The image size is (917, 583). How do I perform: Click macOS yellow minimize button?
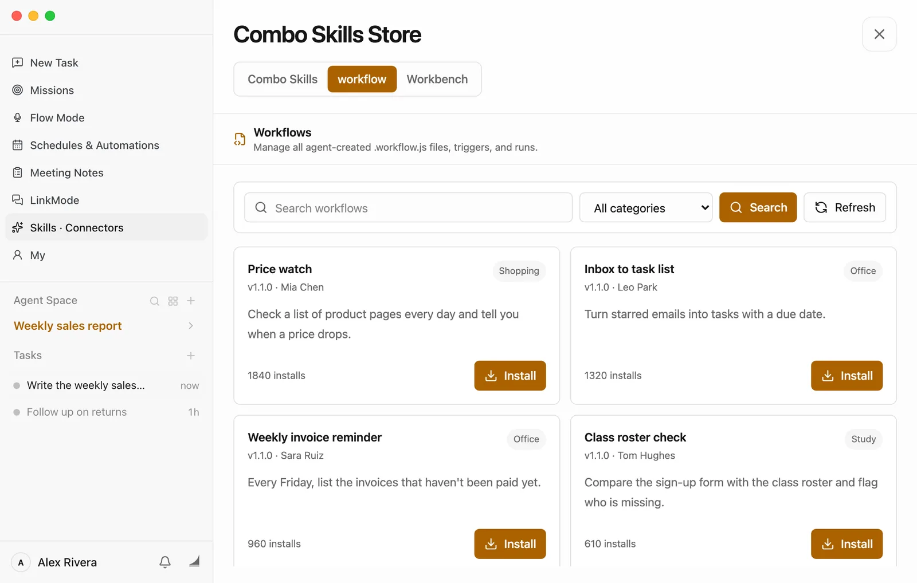(x=33, y=15)
